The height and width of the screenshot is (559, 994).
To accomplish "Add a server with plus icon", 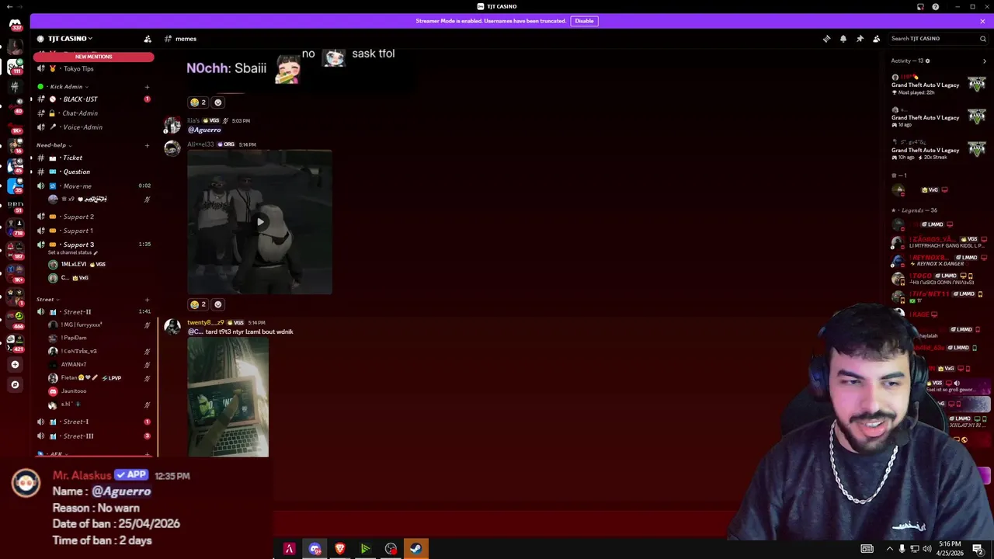I will [x=15, y=364].
